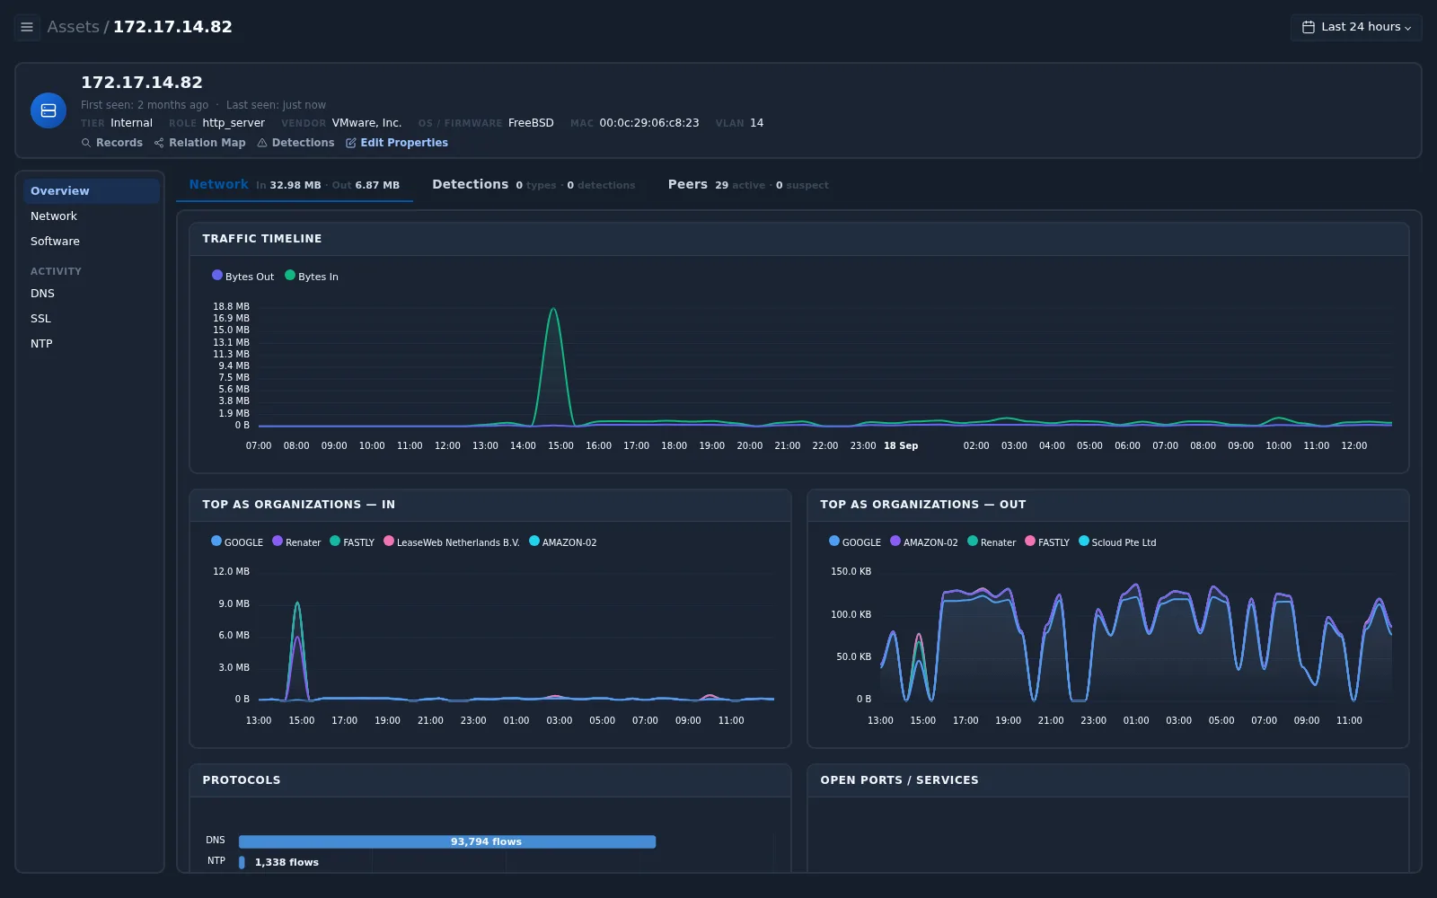Switch to the Network summary tab
The height and width of the screenshot is (898, 1437).
click(295, 185)
